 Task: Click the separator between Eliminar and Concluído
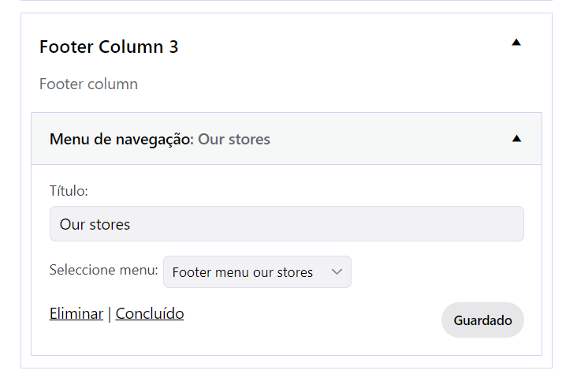110,314
